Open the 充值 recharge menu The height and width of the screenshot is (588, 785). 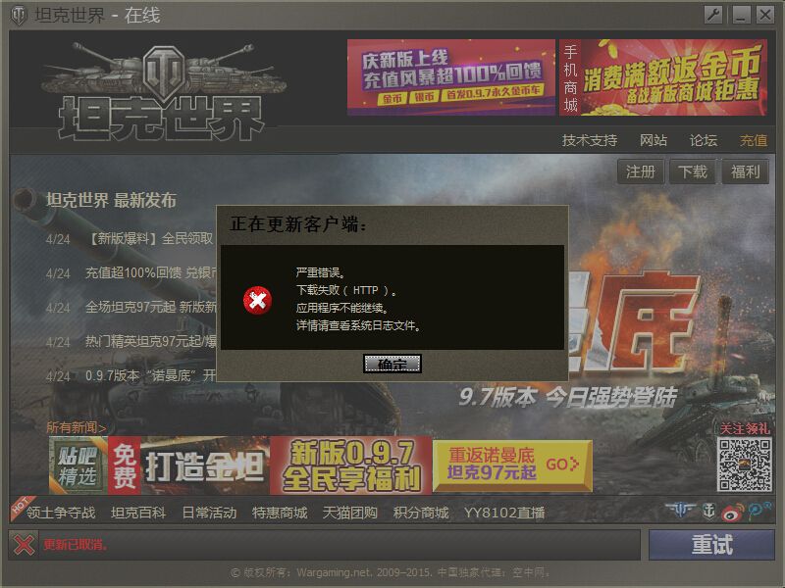[x=754, y=140]
